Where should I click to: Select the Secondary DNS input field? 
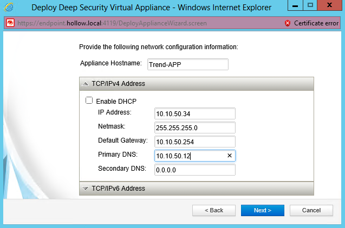click(x=194, y=170)
